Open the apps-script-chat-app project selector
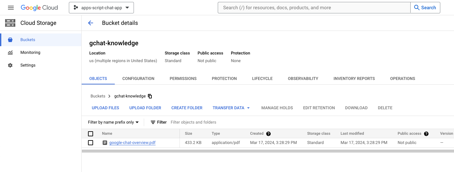The height and width of the screenshot is (172, 454). pyautogui.click(x=101, y=8)
